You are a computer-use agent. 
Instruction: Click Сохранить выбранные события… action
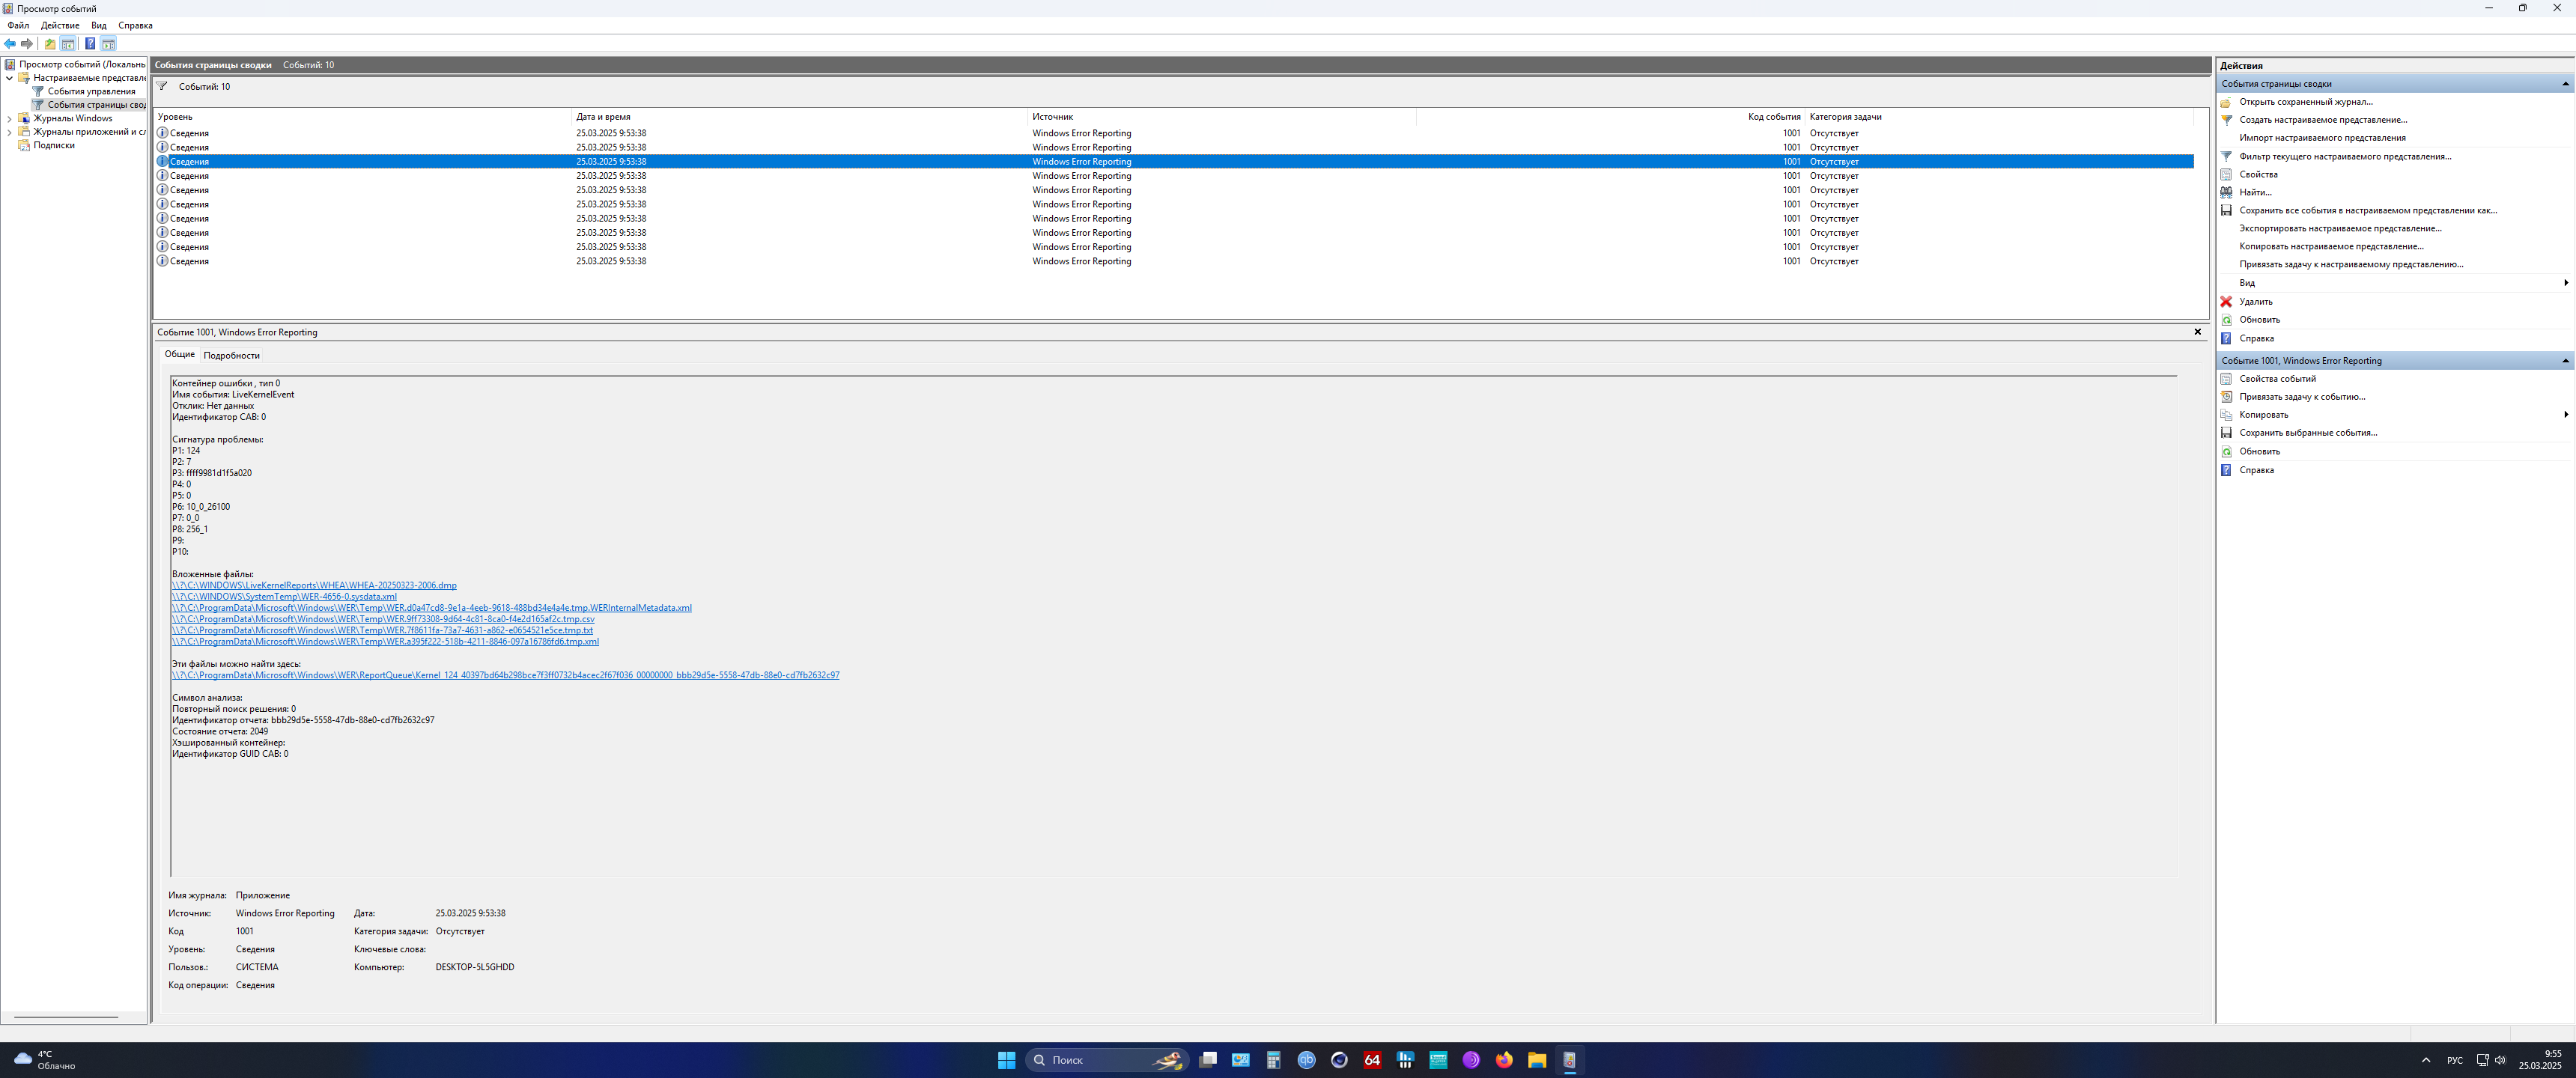coord(2308,433)
